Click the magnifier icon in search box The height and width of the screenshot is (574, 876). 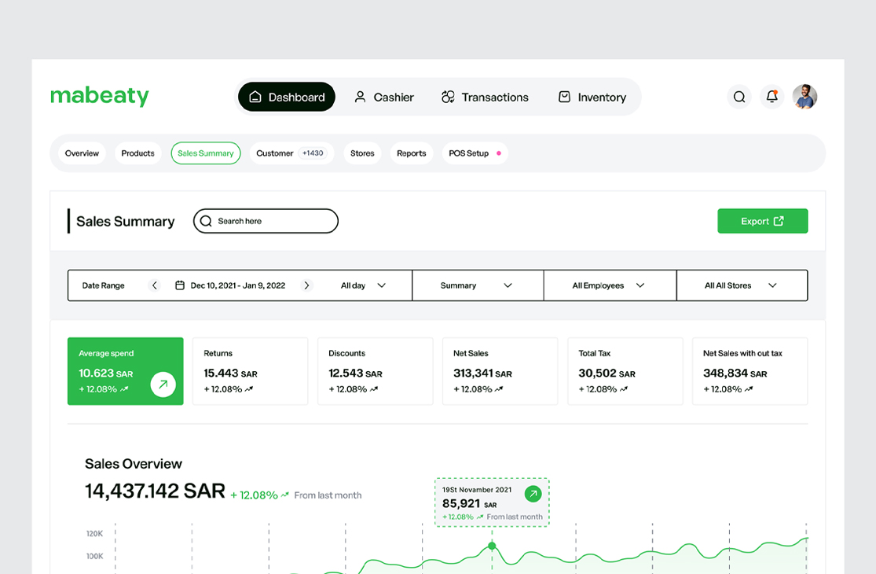pos(206,221)
